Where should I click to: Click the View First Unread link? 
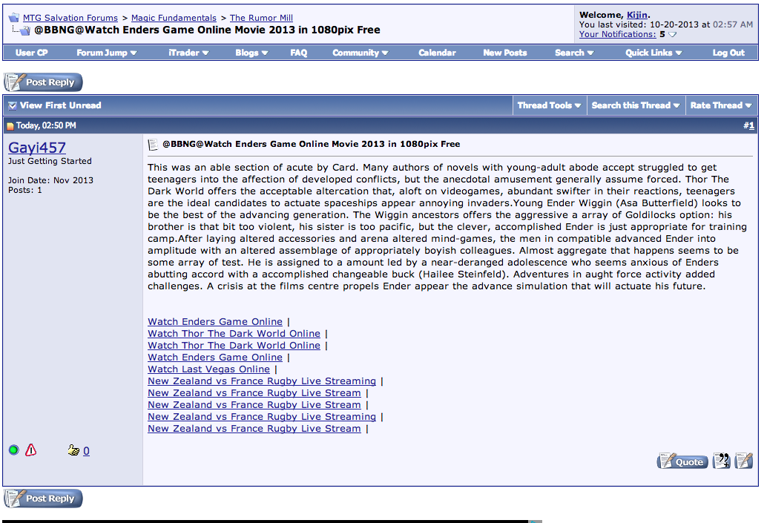[61, 105]
